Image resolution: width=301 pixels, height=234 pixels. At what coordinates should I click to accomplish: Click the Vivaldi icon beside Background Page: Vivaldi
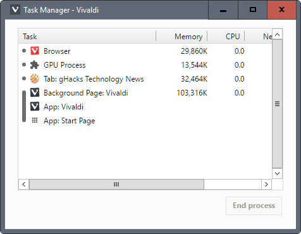35,92
